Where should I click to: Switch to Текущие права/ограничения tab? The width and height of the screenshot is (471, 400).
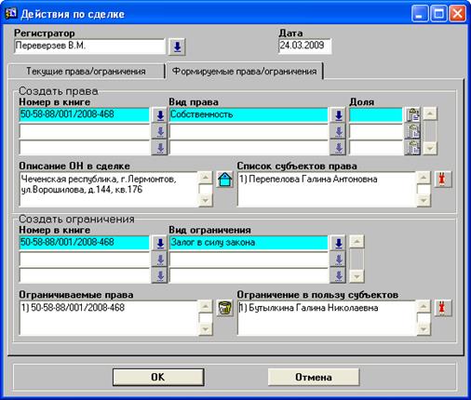tap(86, 72)
